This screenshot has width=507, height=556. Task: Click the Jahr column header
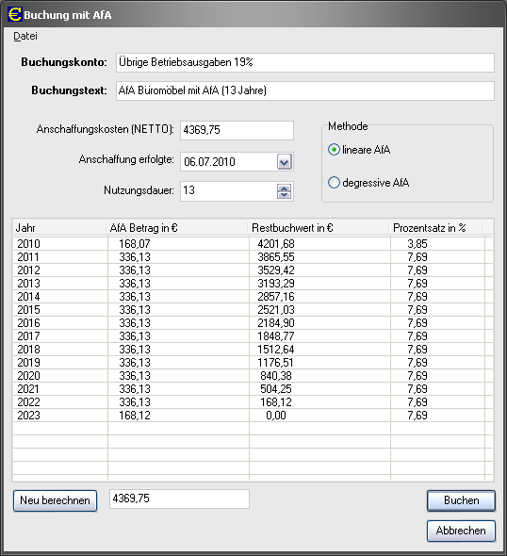59,228
